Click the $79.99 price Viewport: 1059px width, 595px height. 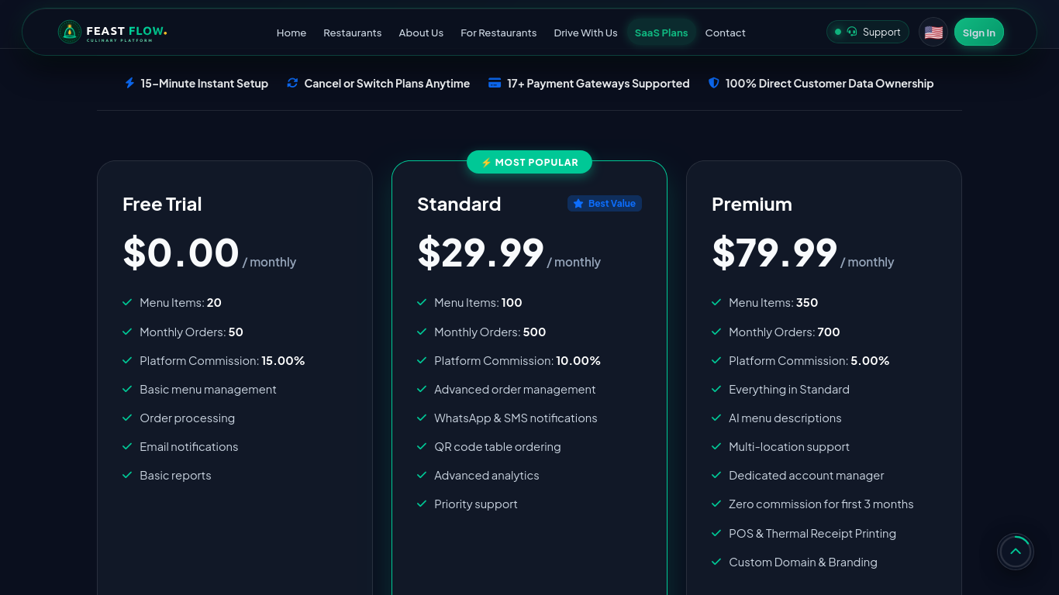point(774,253)
